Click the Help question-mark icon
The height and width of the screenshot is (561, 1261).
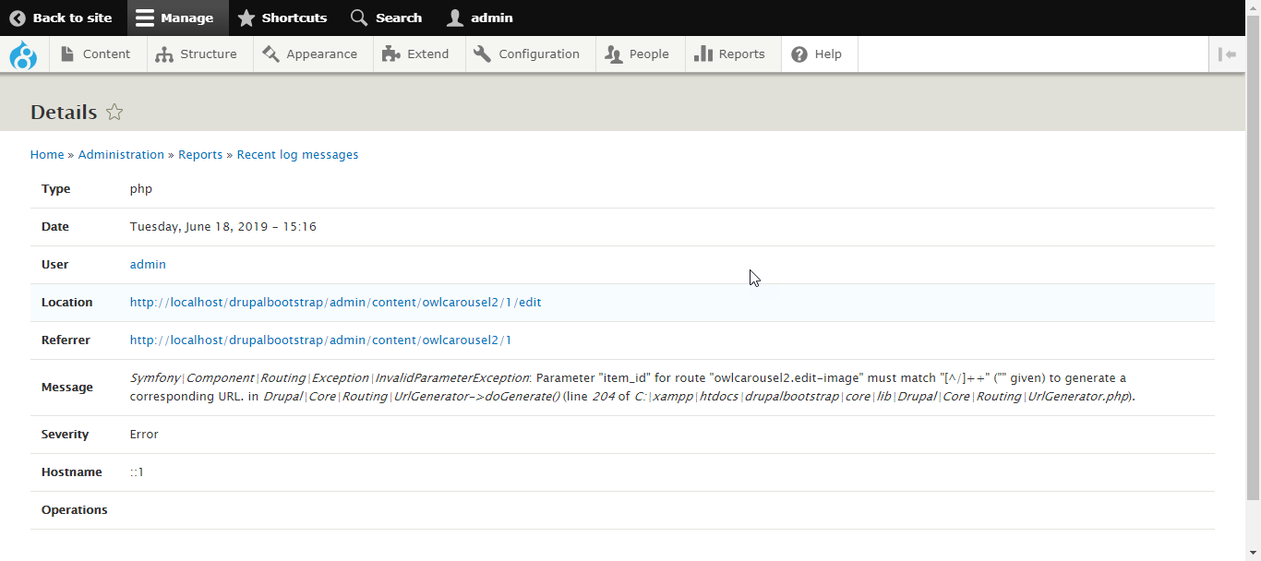coord(798,54)
